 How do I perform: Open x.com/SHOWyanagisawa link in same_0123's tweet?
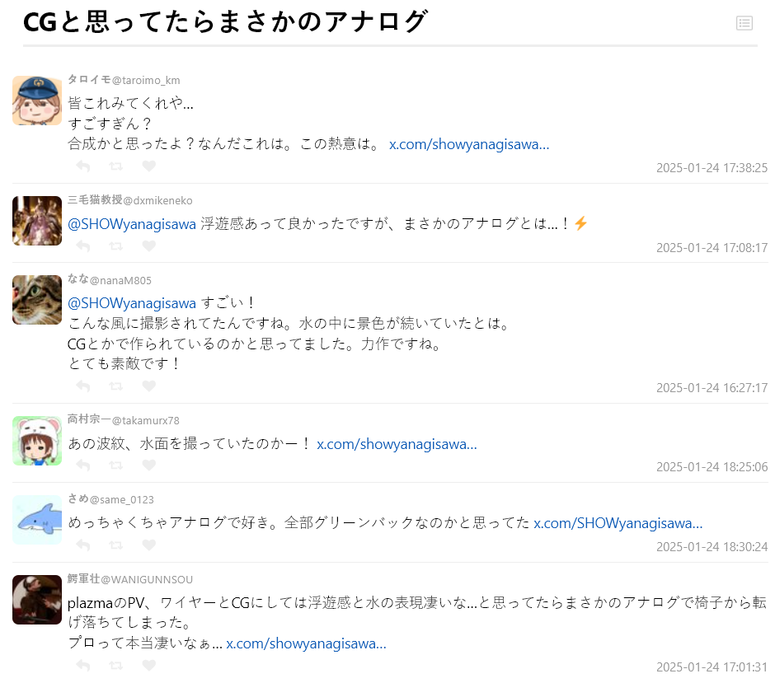coord(618,523)
